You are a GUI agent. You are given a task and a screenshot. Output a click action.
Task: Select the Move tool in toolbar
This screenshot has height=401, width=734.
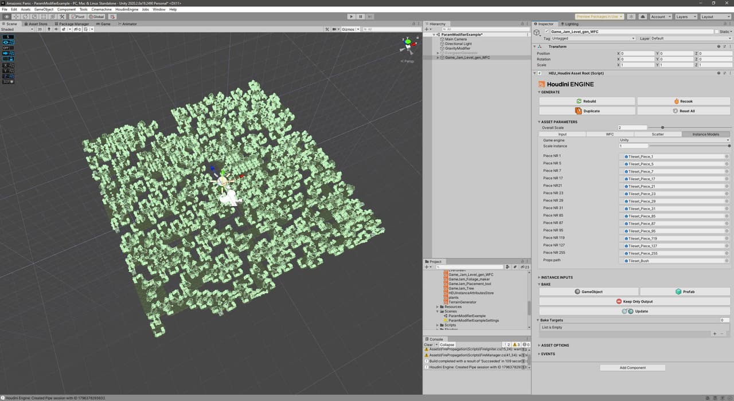16,17
